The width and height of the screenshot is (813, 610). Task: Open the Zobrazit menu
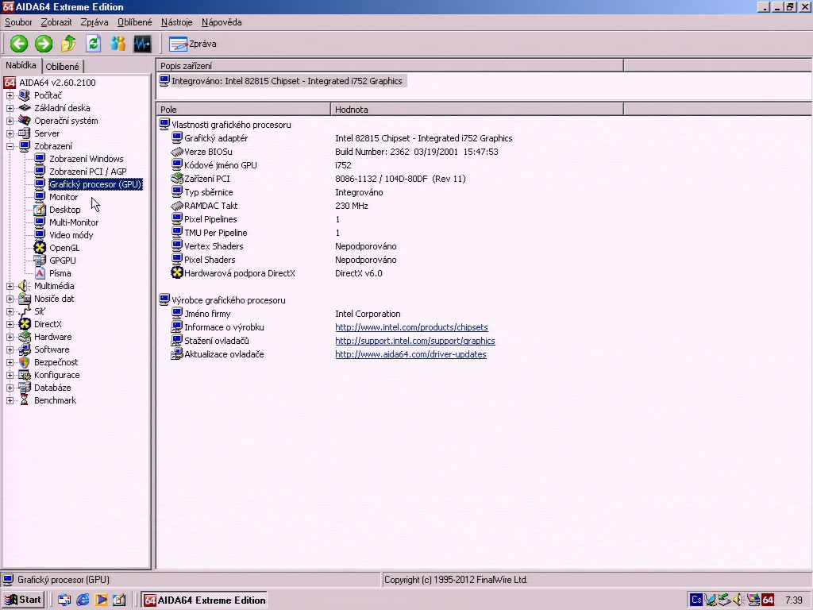pyautogui.click(x=56, y=22)
